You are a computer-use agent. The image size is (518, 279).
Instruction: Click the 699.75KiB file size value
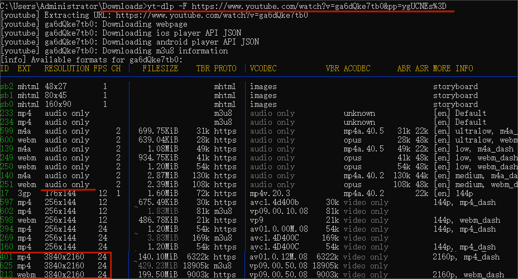coord(158,131)
